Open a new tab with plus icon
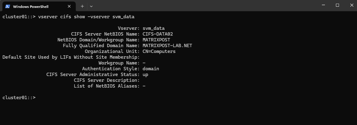Image resolution: width=357 pixels, height=125 pixels. 82,6
